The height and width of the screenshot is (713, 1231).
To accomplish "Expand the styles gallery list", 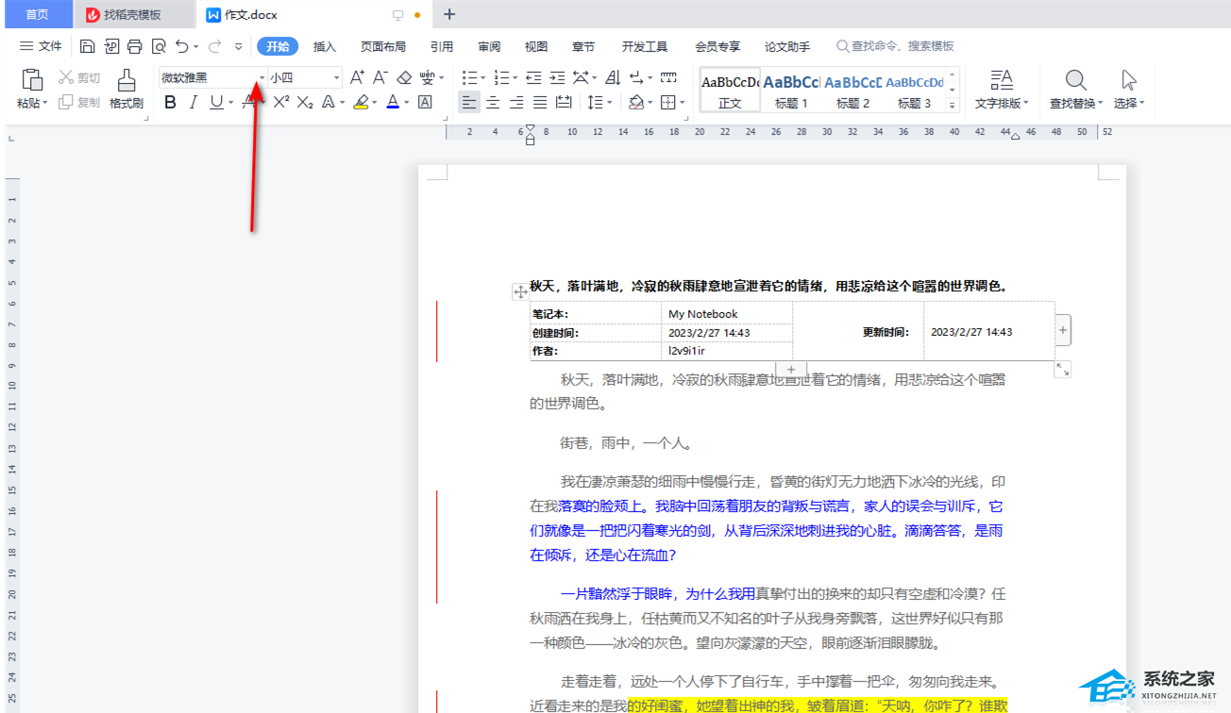I will tap(953, 105).
